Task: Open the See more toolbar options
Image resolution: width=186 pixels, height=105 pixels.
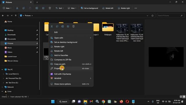Action: pyautogui.click(x=136, y=8)
